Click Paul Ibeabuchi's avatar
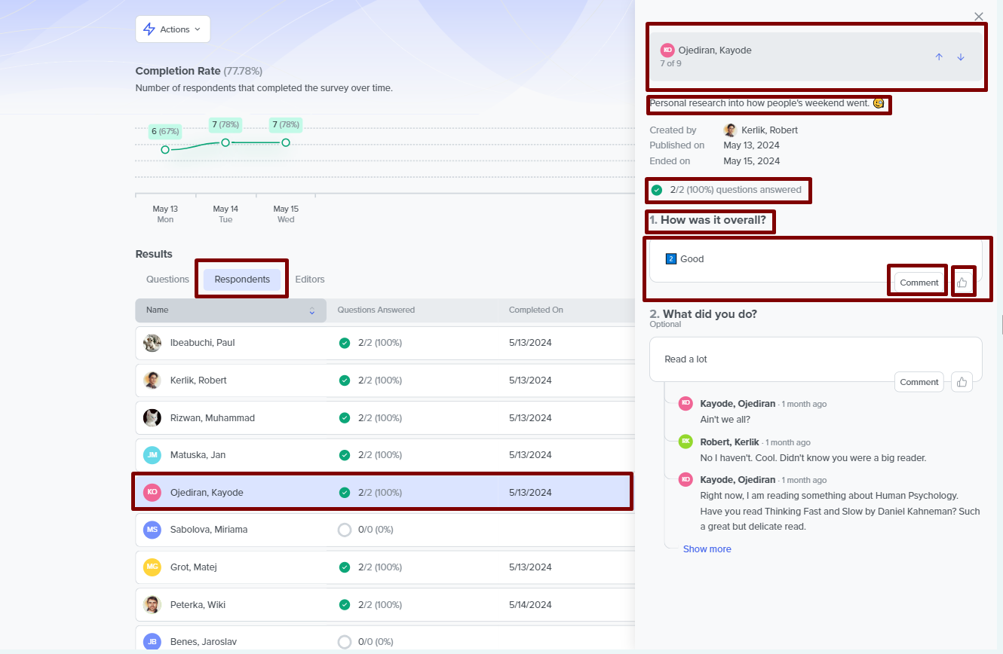 tap(152, 343)
